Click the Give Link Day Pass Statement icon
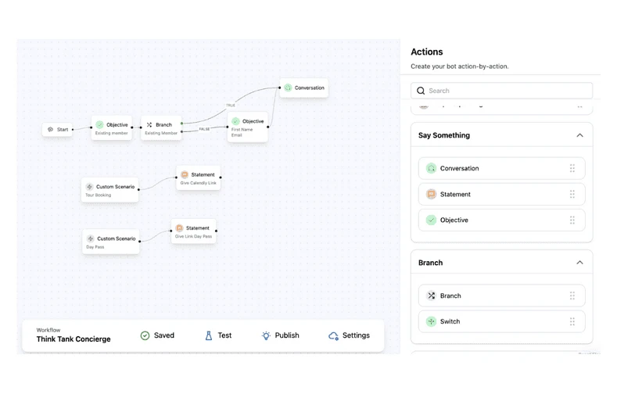This screenshot has height=412, width=617. click(x=179, y=227)
